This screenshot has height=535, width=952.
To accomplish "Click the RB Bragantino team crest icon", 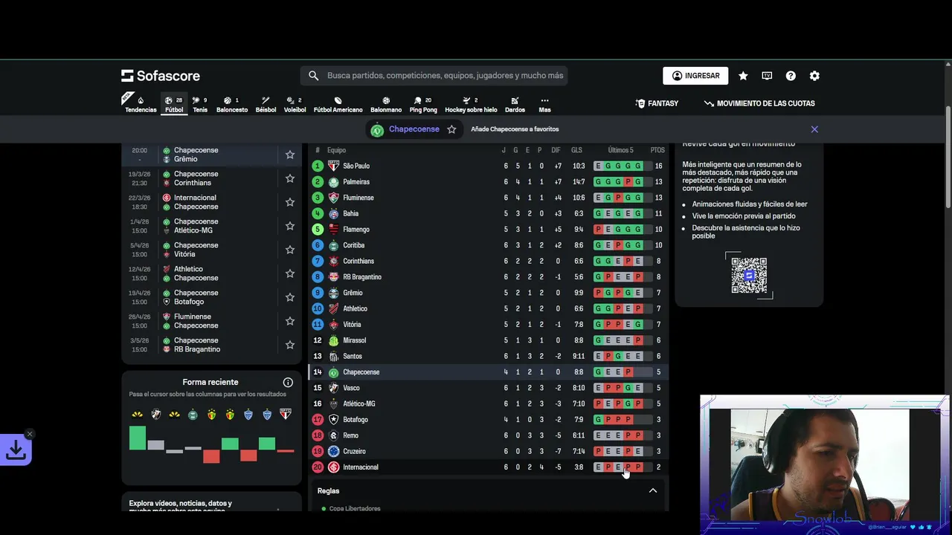I will pyautogui.click(x=334, y=277).
